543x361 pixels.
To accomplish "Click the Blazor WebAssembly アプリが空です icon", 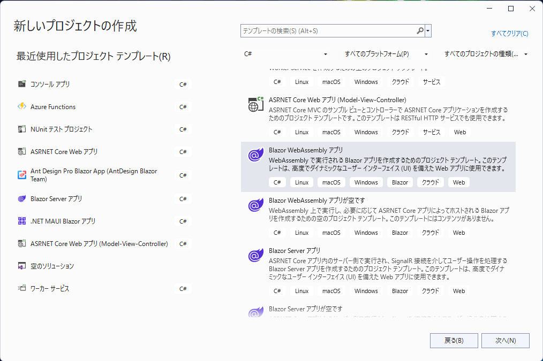I will [x=255, y=205].
